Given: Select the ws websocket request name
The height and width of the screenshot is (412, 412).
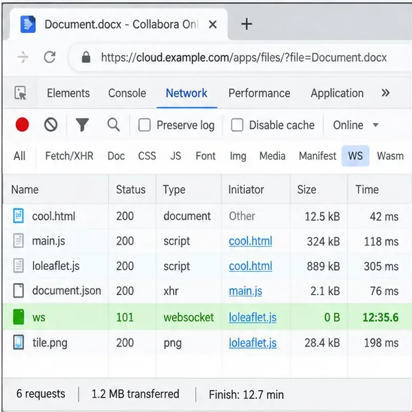Looking at the screenshot, I should [x=38, y=317].
